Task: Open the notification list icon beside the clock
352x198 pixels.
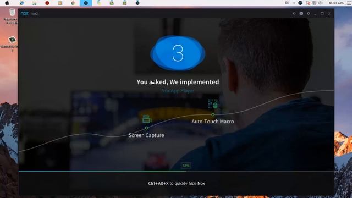Action: coord(348,3)
